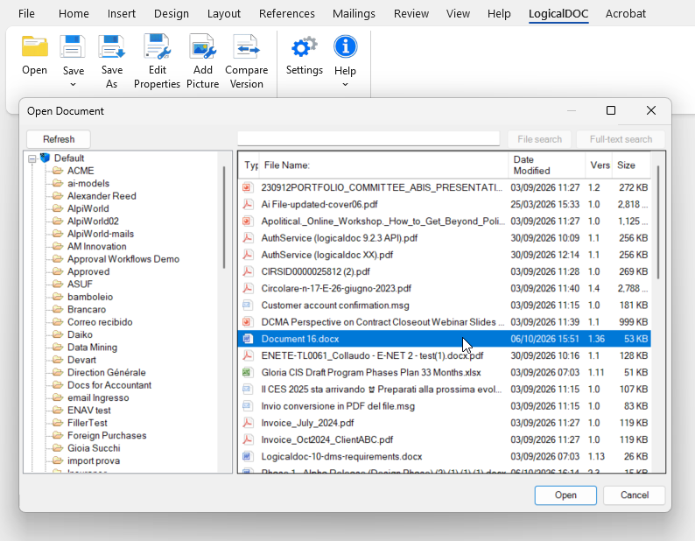Select AuthService (logicaldoc 9.2.3 API).pdf
695x541 pixels.
444,238
